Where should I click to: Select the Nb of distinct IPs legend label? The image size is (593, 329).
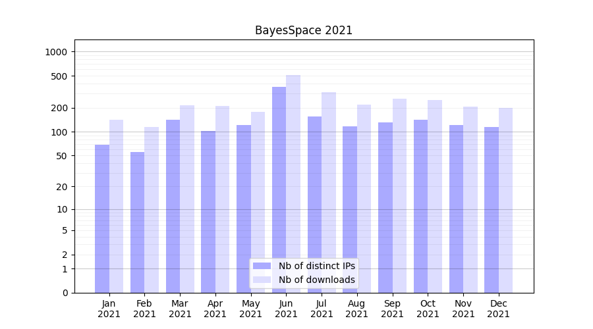click(316, 266)
